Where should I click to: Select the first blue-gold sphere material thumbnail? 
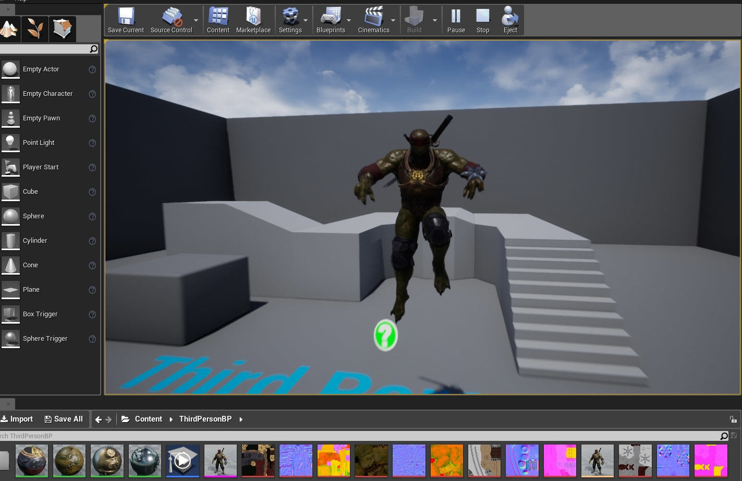[x=32, y=461]
